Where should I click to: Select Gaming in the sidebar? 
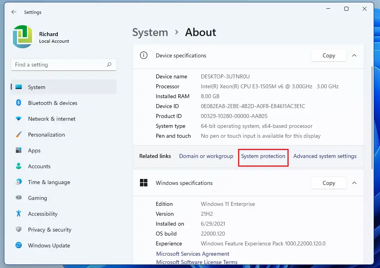[64, 198]
